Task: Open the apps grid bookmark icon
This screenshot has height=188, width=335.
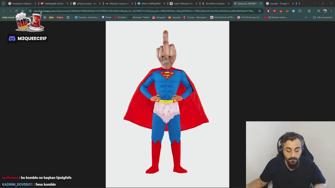Action: tap(68, 17)
